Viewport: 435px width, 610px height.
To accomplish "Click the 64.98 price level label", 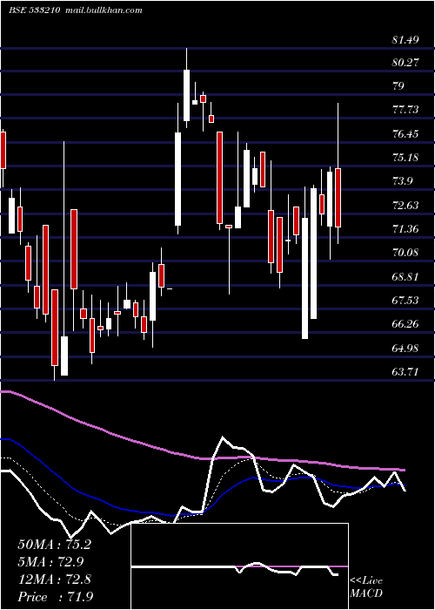I will tap(405, 348).
